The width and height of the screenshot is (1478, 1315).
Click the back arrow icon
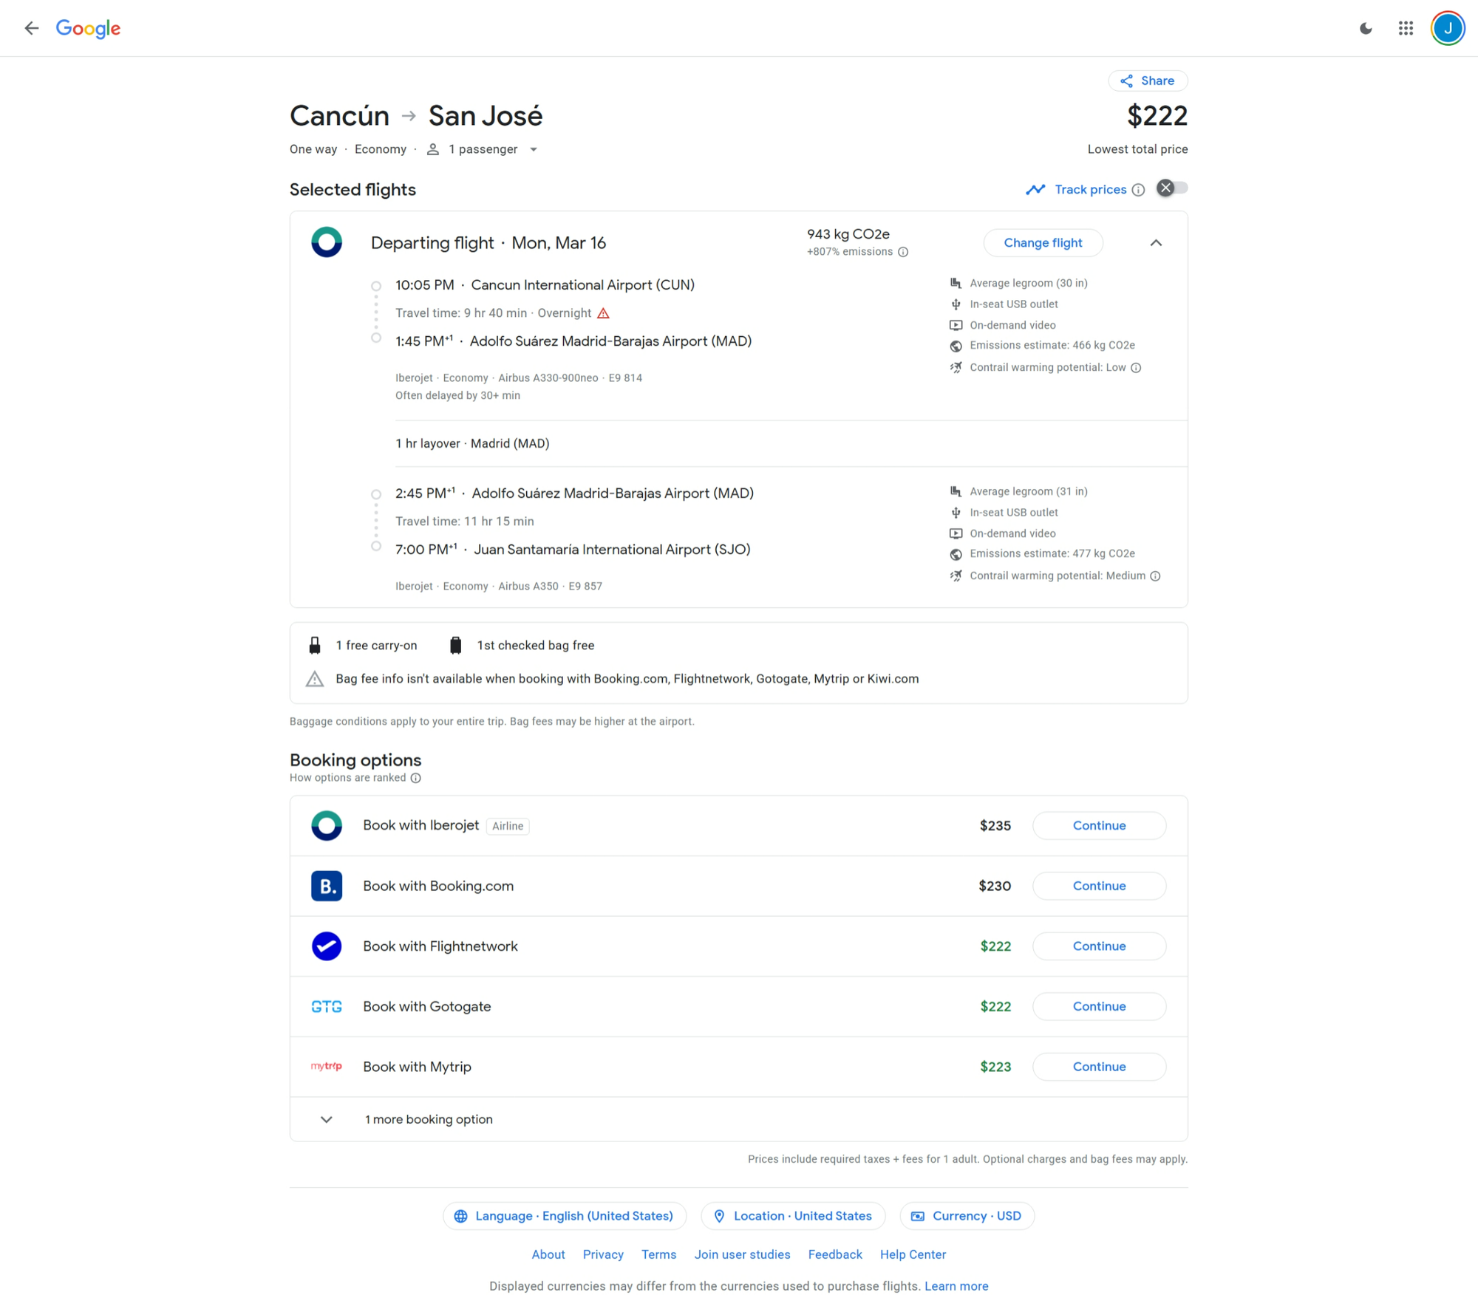tap(31, 28)
